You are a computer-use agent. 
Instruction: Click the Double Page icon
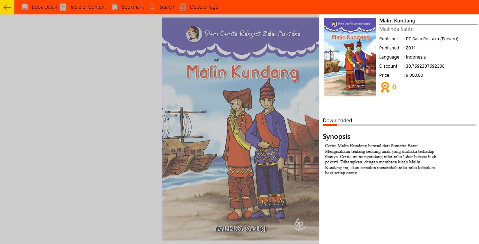click(x=183, y=7)
